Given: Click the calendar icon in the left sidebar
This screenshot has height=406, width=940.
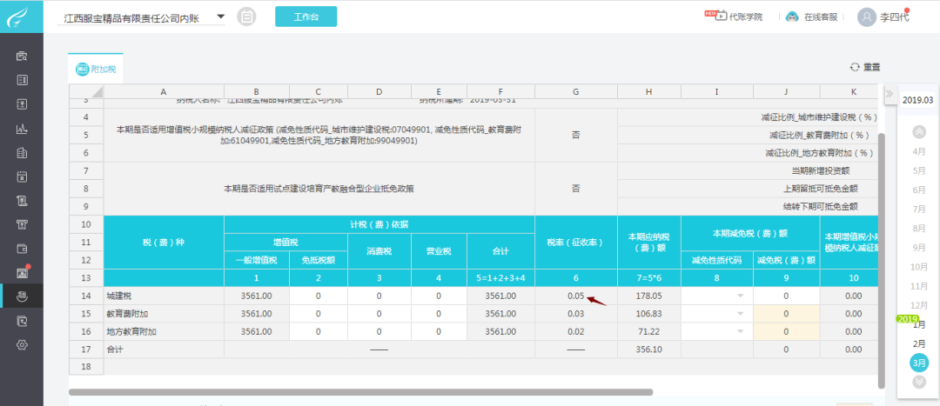Looking at the screenshot, I should pos(22,176).
